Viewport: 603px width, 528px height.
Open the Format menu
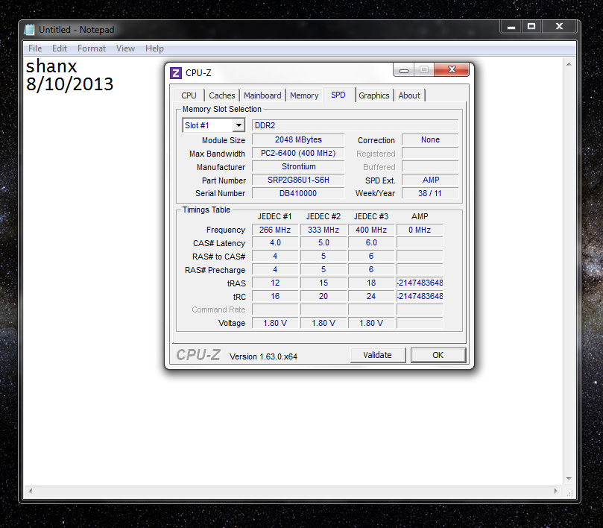pos(92,48)
